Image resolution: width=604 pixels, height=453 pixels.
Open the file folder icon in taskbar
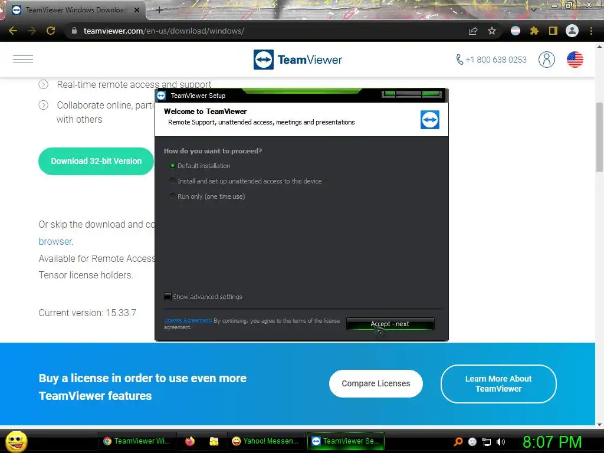(214, 441)
